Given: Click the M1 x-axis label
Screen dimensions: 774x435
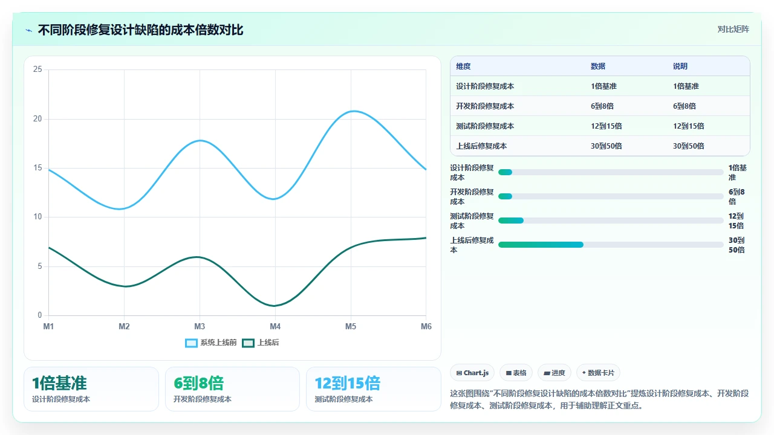Looking at the screenshot, I should (48, 326).
